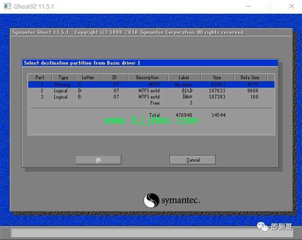The image size is (302, 240).
Task: Click the Description column header
Action: 147,77
